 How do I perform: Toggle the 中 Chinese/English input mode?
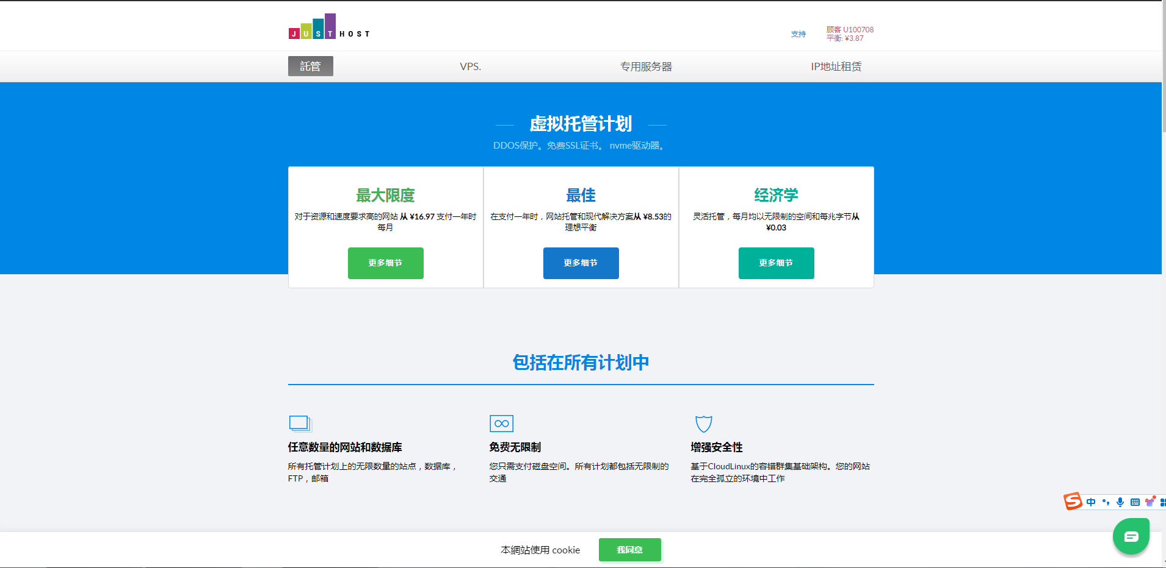click(x=1091, y=502)
